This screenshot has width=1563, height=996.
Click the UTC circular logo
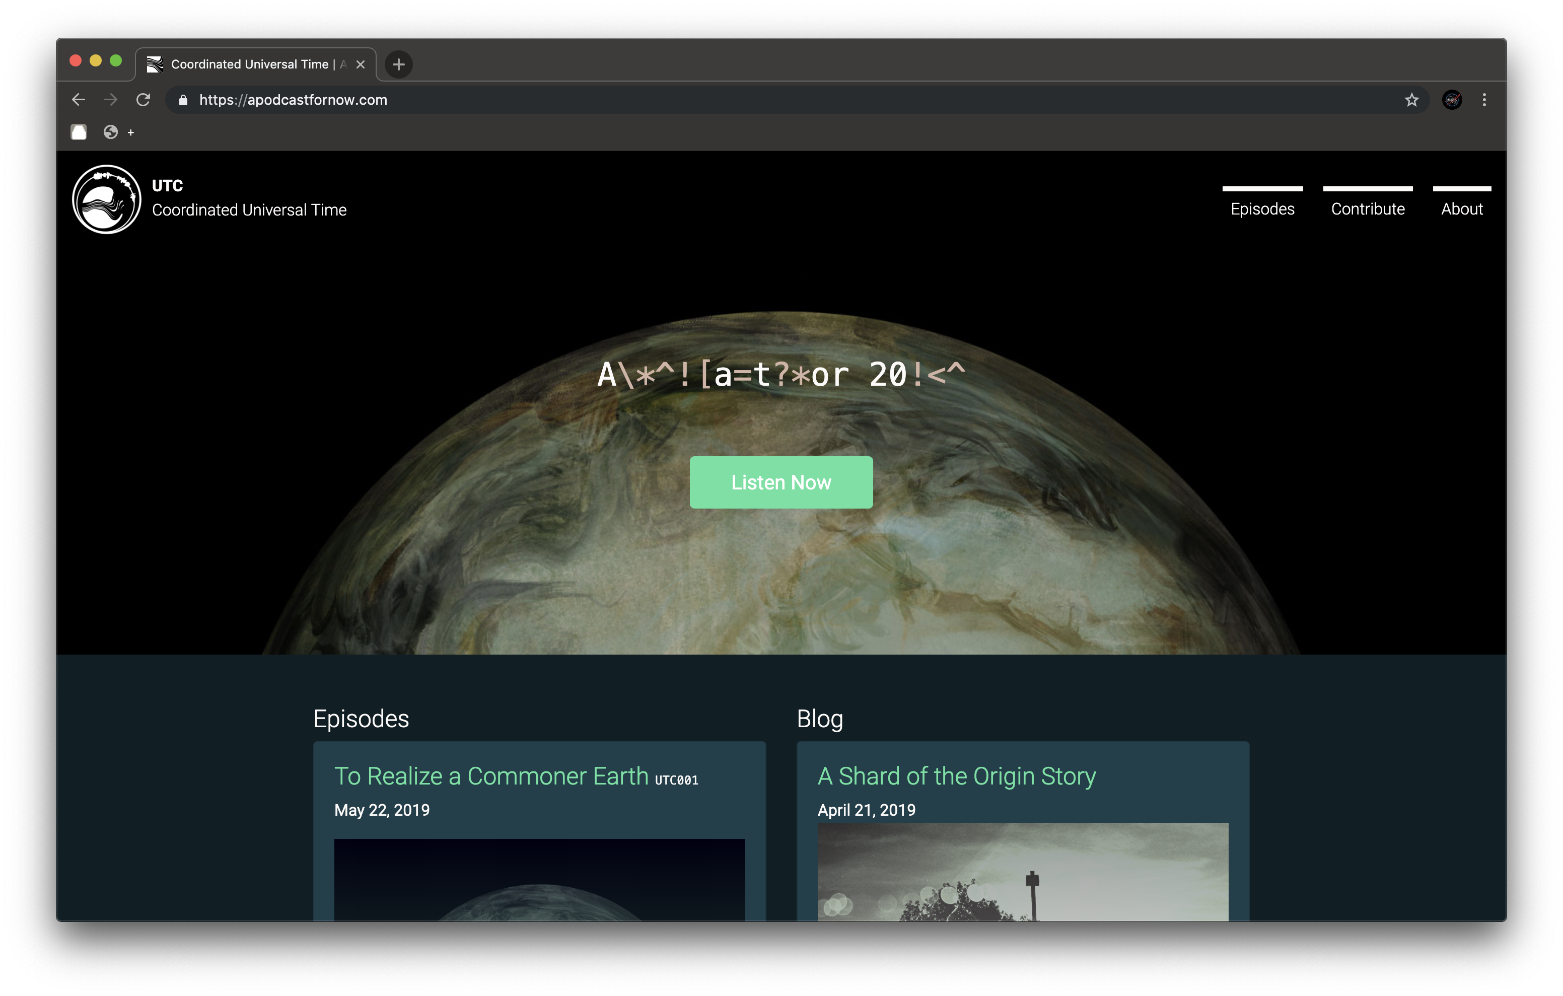pos(106,199)
